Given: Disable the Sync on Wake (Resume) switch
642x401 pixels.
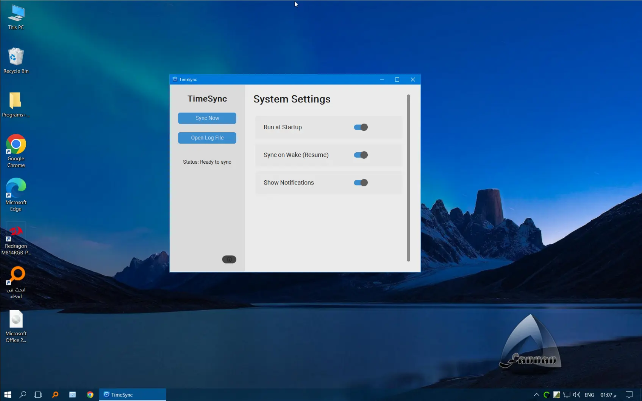Looking at the screenshot, I should [x=361, y=155].
